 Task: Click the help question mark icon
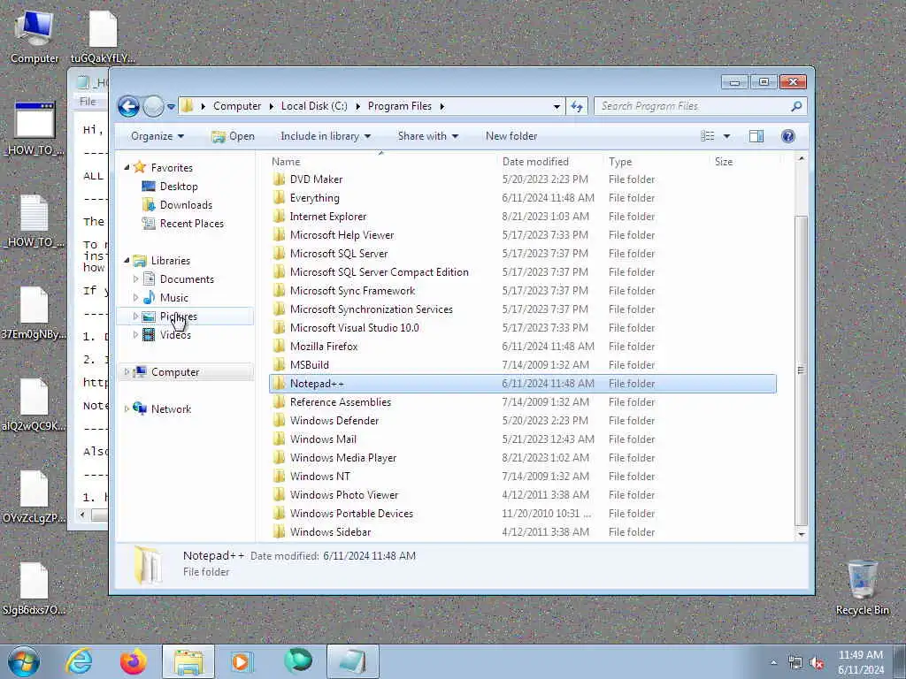(787, 136)
